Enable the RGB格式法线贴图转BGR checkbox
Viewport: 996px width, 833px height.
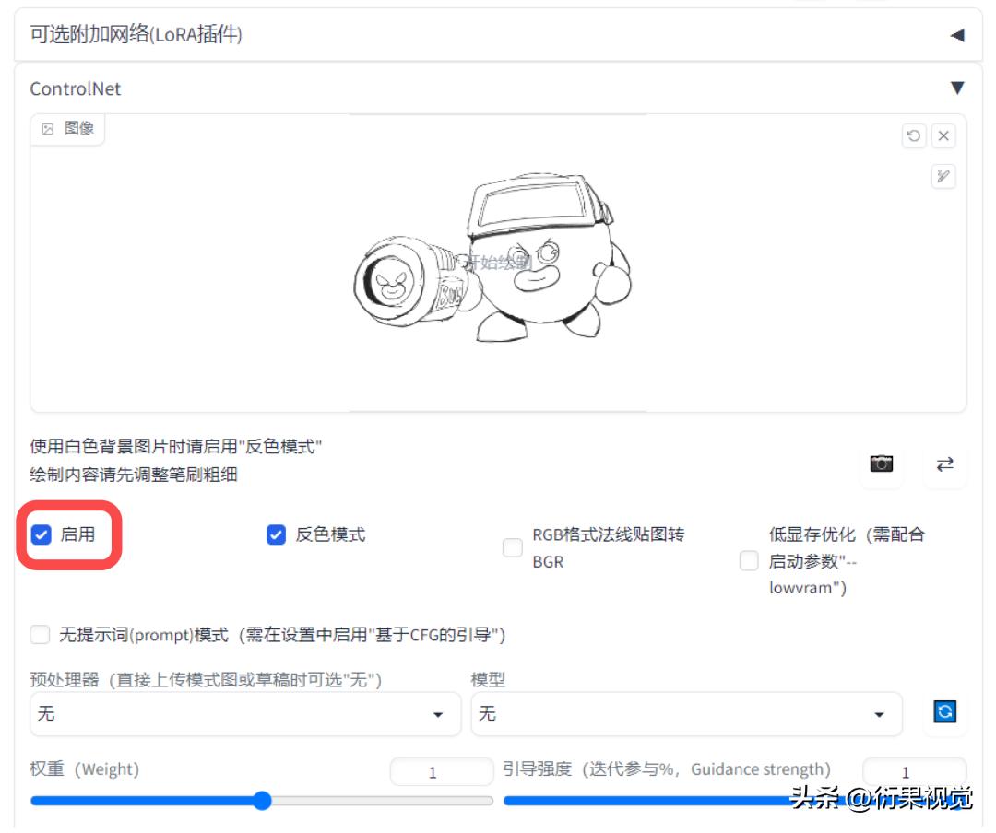(512, 547)
